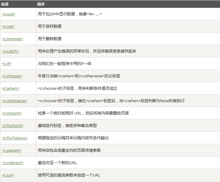Go to the <c:choose> tag page
This screenshot has width=220, height=182.
coord(12,76)
